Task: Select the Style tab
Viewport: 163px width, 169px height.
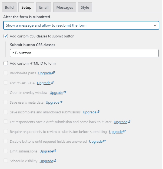Action: point(85,7)
